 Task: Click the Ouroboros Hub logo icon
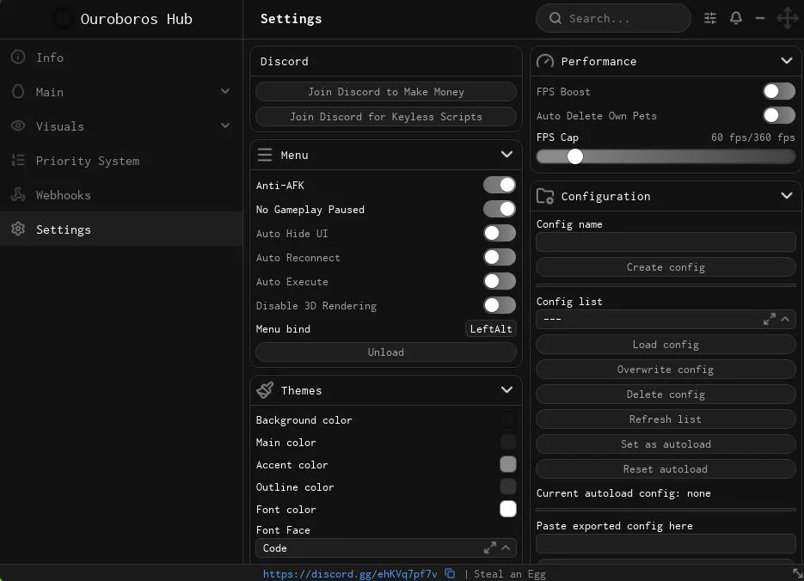pos(63,18)
